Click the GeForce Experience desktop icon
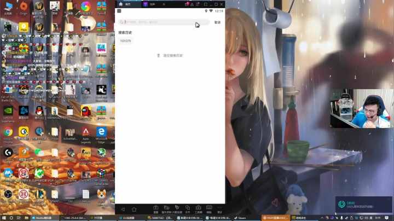The image size is (394, 221). [x=8, y=114]
